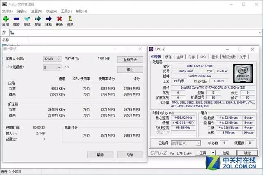
Task: Click the Extract (提取) blue minus icon
Action: pyautogui.click(x=16, y=18)
